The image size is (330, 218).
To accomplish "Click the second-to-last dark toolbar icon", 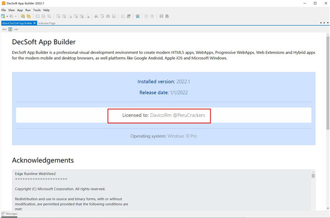I will click(161, 16).
